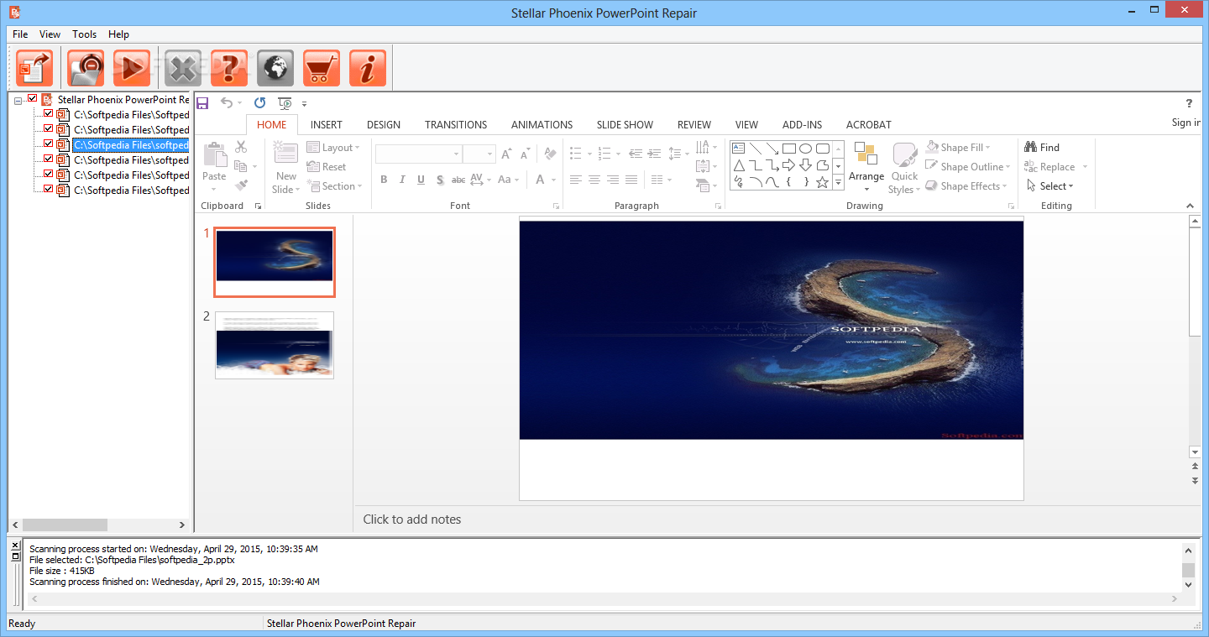Open the font size combo box

[x=479, y=154]
